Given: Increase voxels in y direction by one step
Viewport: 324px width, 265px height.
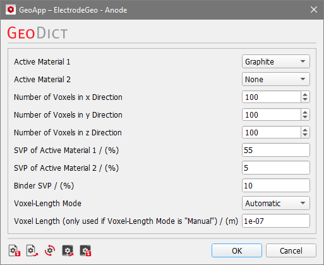Looking at the screenshot, I should pyautogui.click(x=305, y=112).
